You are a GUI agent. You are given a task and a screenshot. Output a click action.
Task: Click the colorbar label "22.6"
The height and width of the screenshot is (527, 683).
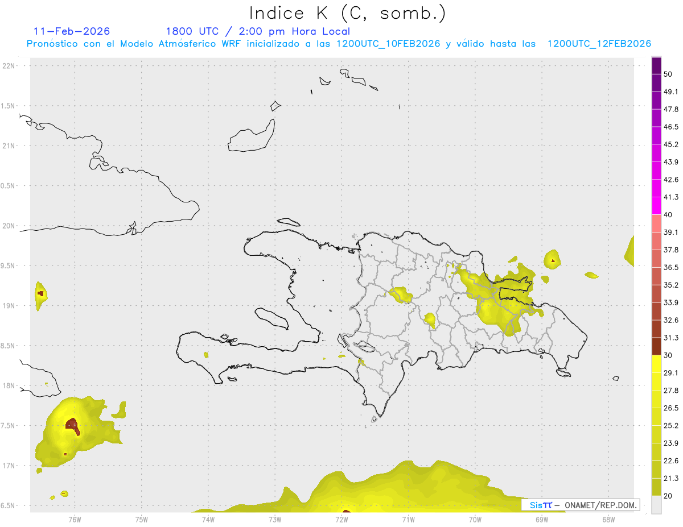pyautogui.click(x=671, y=461)
